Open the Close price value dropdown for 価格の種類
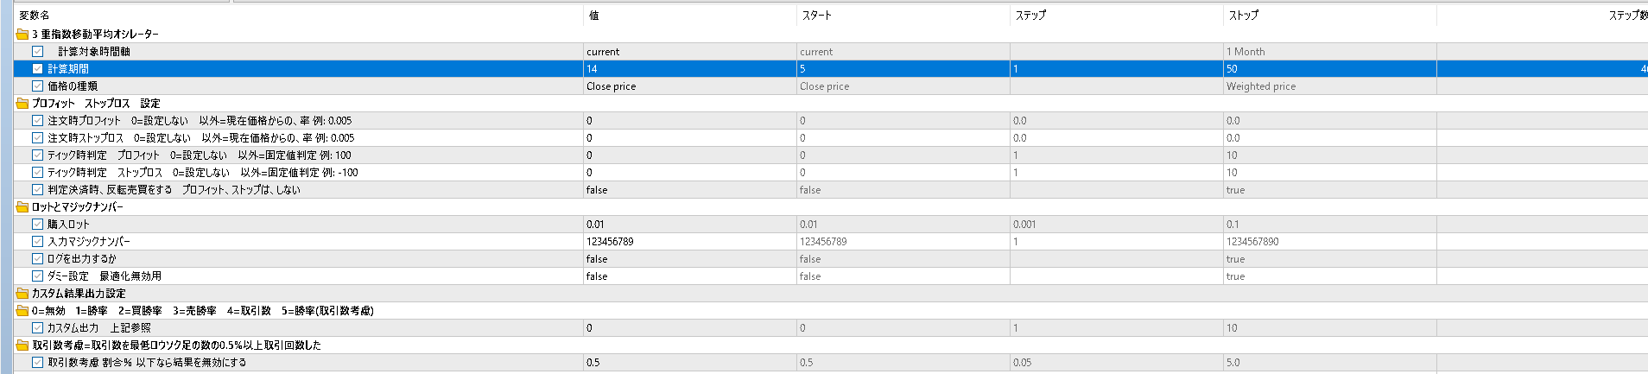 click(689, 86)
